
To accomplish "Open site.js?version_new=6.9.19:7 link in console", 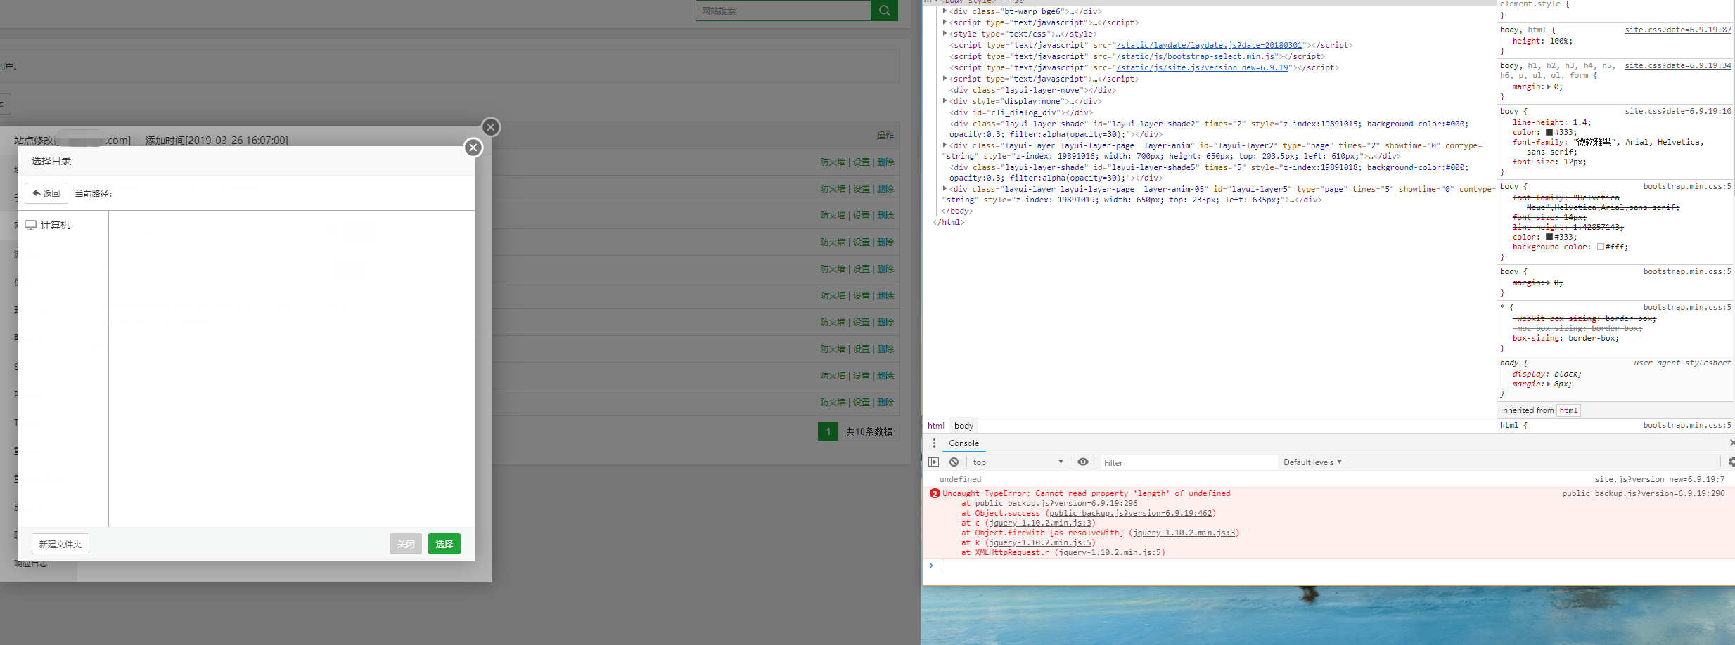I will [x=1659, y=479].
